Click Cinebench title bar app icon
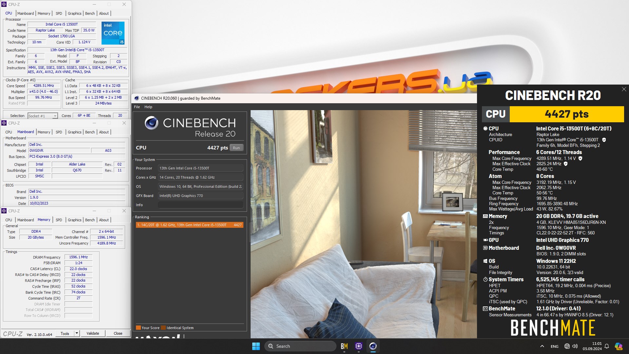 (x=137, y=98)
